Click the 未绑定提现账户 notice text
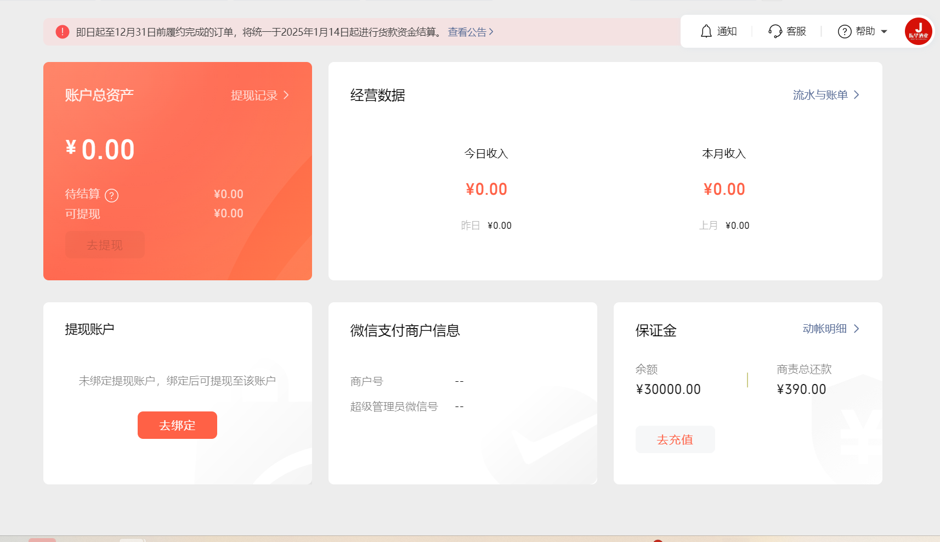Viewport: 940px width, 542px height. (177, 381)
